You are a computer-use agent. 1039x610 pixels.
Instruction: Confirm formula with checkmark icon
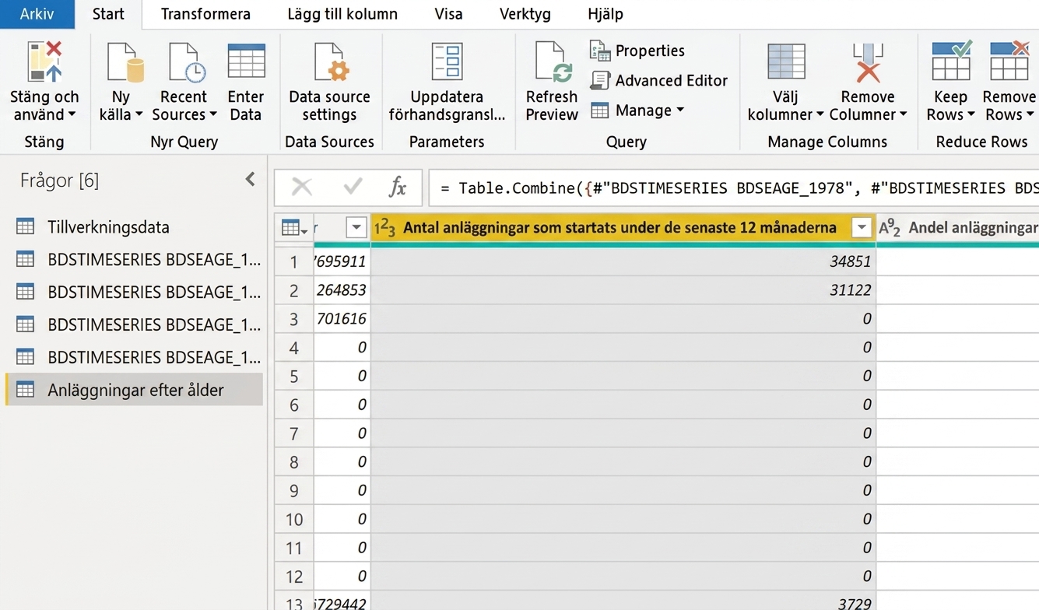[353, 187]
